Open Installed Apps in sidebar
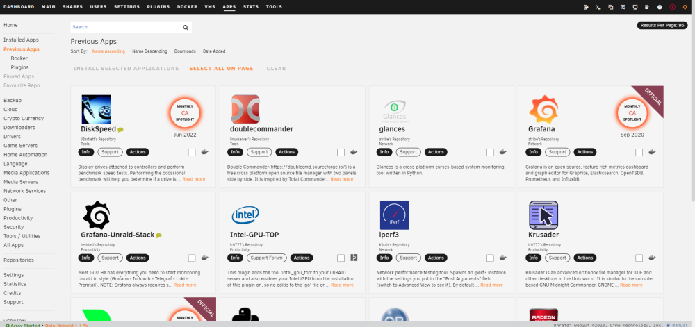The width and height of the screenshot is (695, 327). tap(21, 40)
